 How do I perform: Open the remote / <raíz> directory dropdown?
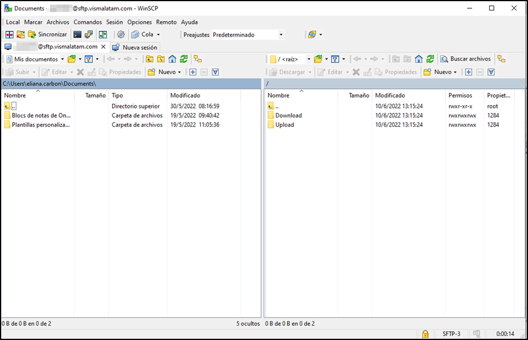point(290,59)
